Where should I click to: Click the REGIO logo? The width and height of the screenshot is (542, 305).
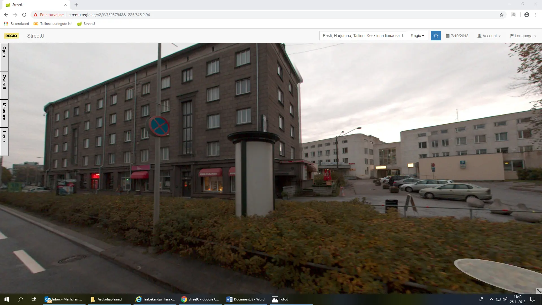coord(11,36)
